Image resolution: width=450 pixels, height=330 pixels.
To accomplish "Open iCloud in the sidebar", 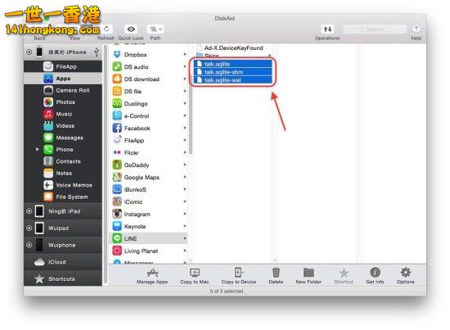I will [x=63, y=262].
